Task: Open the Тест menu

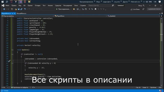Action: (x=44, y=6)
